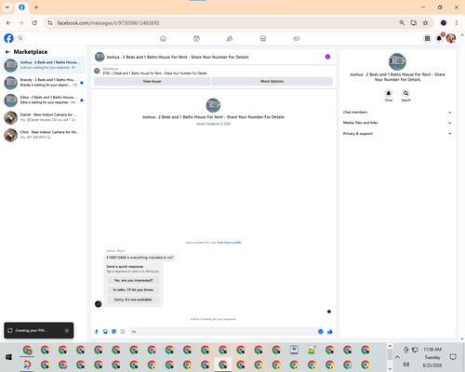The width and height of the screenshot is (465, 372).
Task: Choose quick response "Yes, are you interested?"
Action: (133, 280)
